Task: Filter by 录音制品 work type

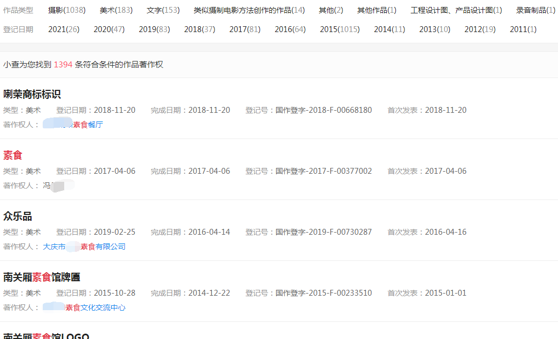Action: (535, 9)
